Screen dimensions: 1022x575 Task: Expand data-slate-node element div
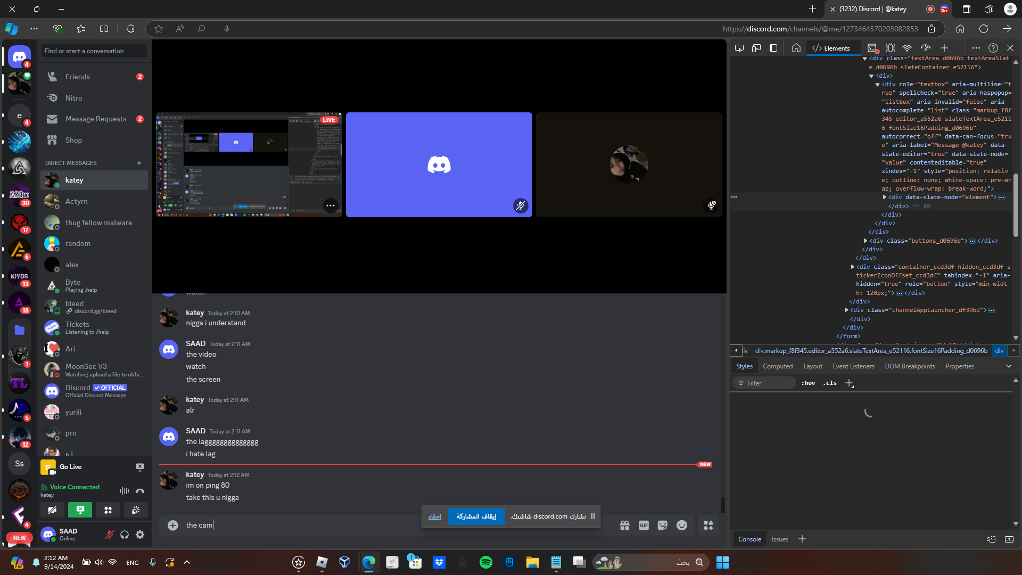pos(885,197)
